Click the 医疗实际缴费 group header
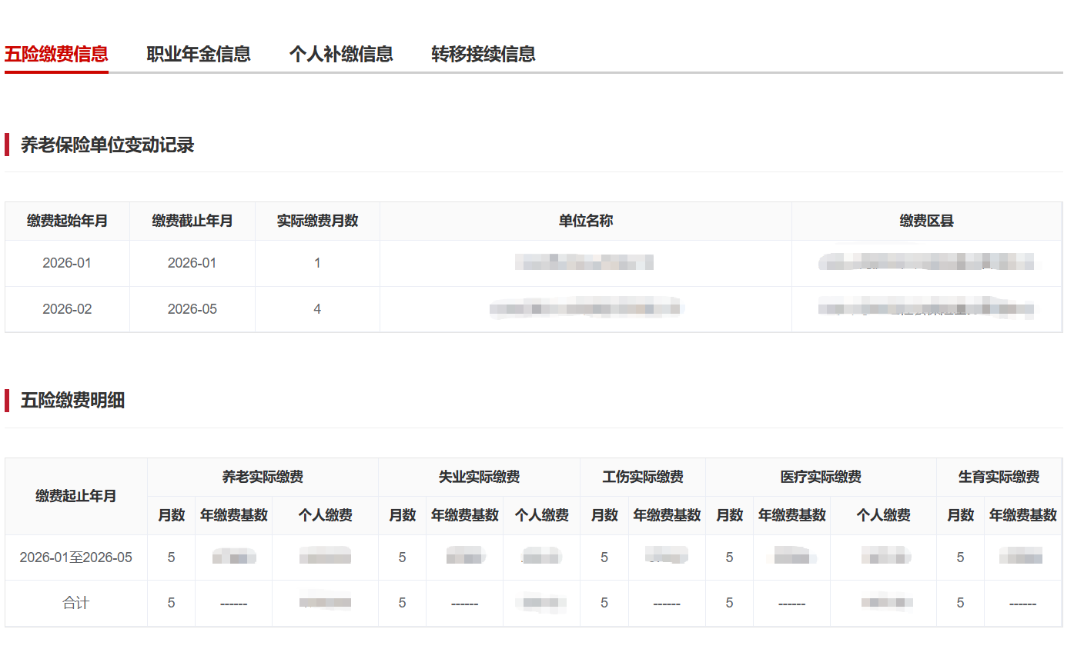This screenshot has width=1074, height=649. (x=821, y=478)
